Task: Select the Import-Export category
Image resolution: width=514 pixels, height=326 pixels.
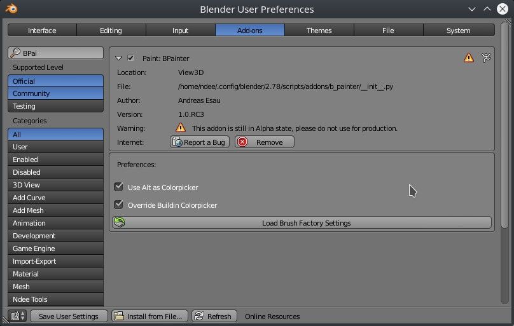Action: [55, 261]
